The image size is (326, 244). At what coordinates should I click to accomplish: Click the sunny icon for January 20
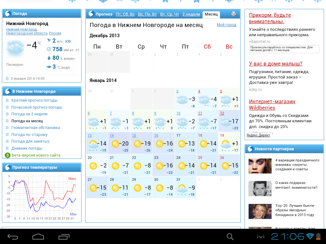[93, 166]
